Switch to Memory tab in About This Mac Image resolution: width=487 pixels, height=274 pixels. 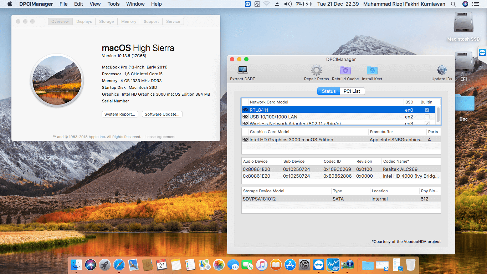129,21
